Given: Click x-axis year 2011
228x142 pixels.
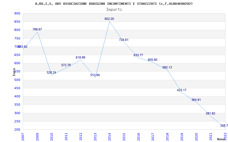Looking at the screenshot, I should [66, 137].
